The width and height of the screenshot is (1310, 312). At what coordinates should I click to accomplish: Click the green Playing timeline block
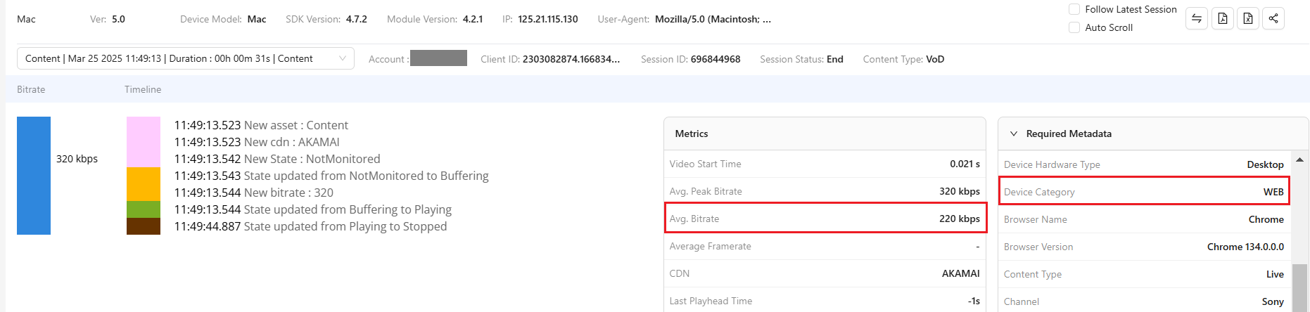pos(144,209)
